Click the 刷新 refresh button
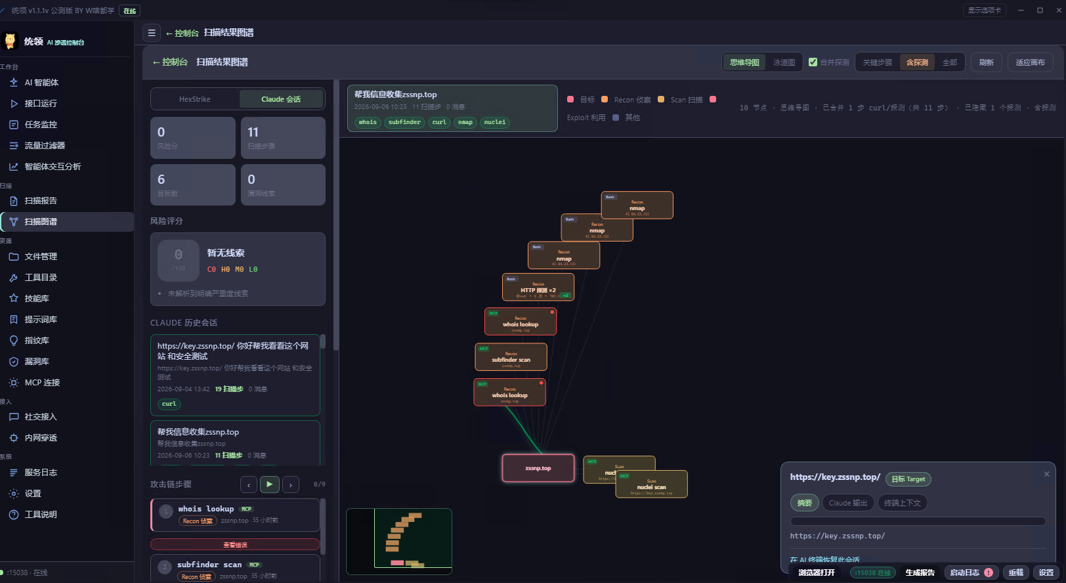 987,62
